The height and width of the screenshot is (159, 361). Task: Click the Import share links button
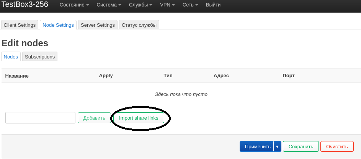pos(139,118)
